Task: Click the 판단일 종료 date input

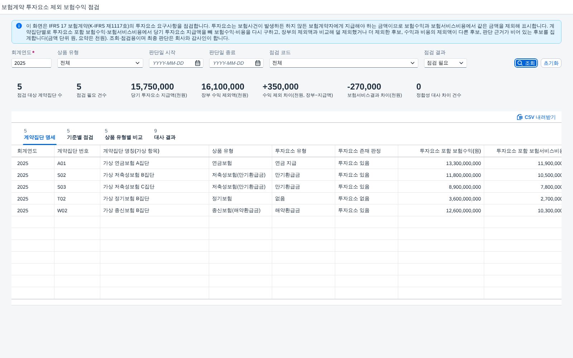Action: pyautogui.click(x=232, y=63)
